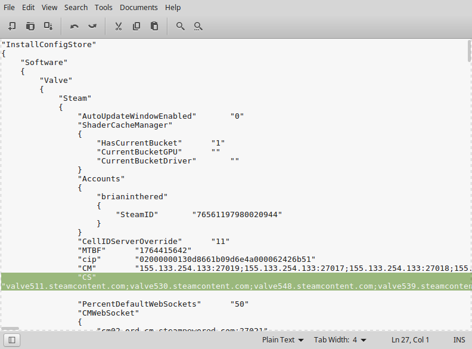The width and height of the screenshot is (472, 349).
Task: Click the CM IP address list value
Action: pos(302,268)
